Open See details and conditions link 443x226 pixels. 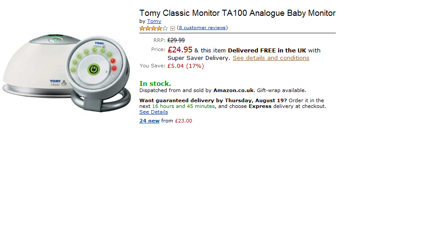coord(271,58)
